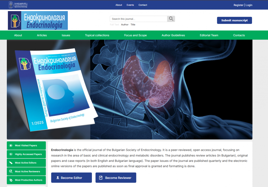Open Events in the top bar
268x187 pixels.
[x=130, y=5]
